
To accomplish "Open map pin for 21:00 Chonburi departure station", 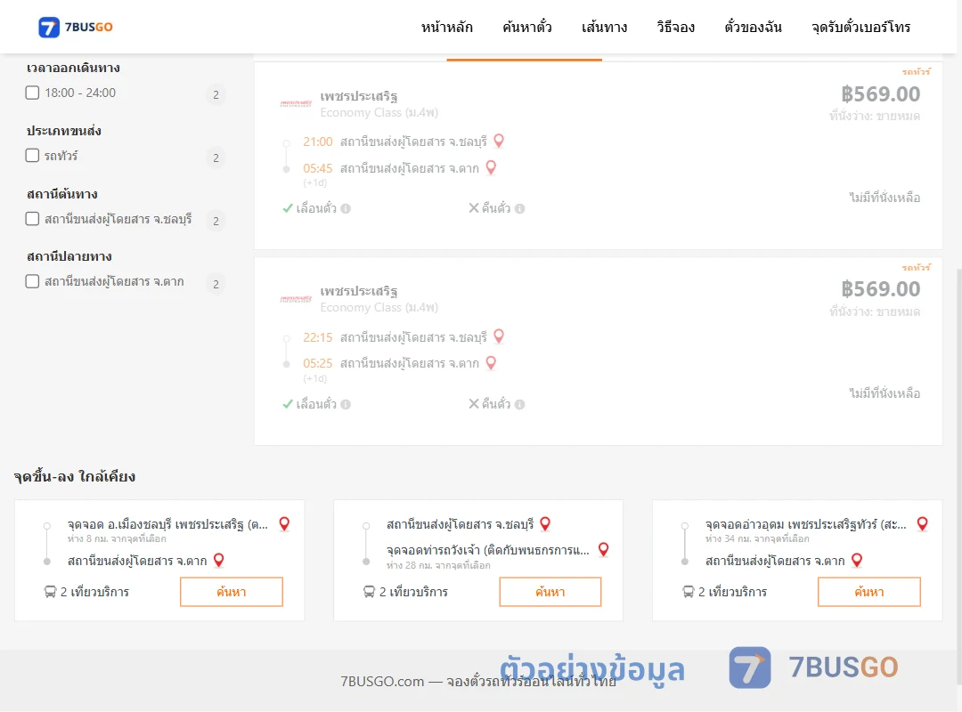I will [499, 141].
